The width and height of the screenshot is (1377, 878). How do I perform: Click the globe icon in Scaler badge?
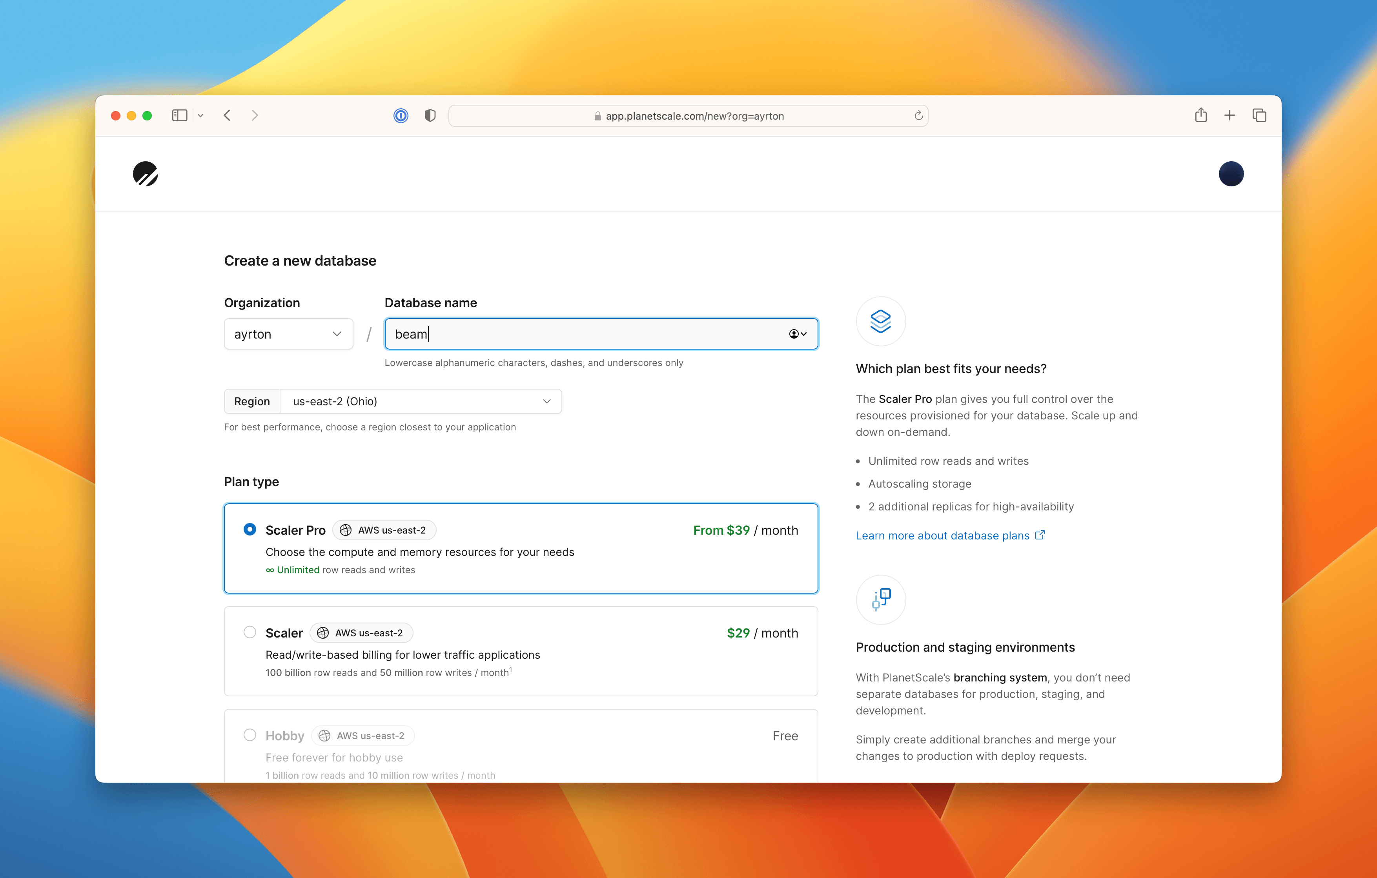tap(323, 633)
